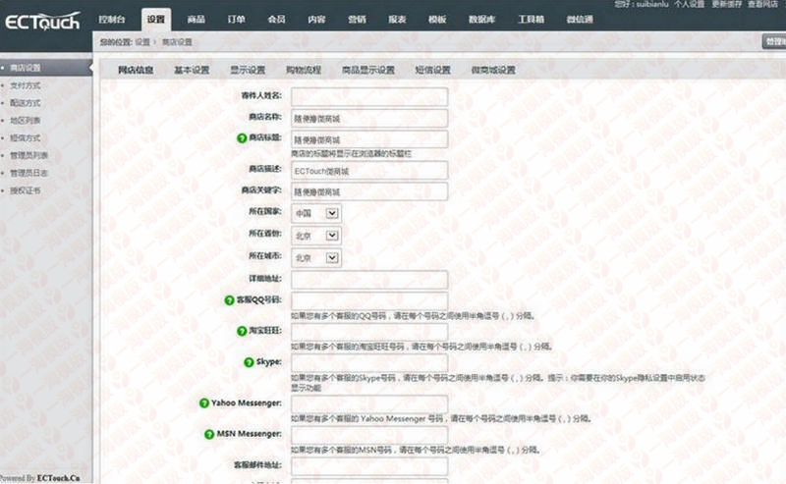Open the 微信通 top menu
The height and width of the screenshot is (484, 786).
pos(580,19)
